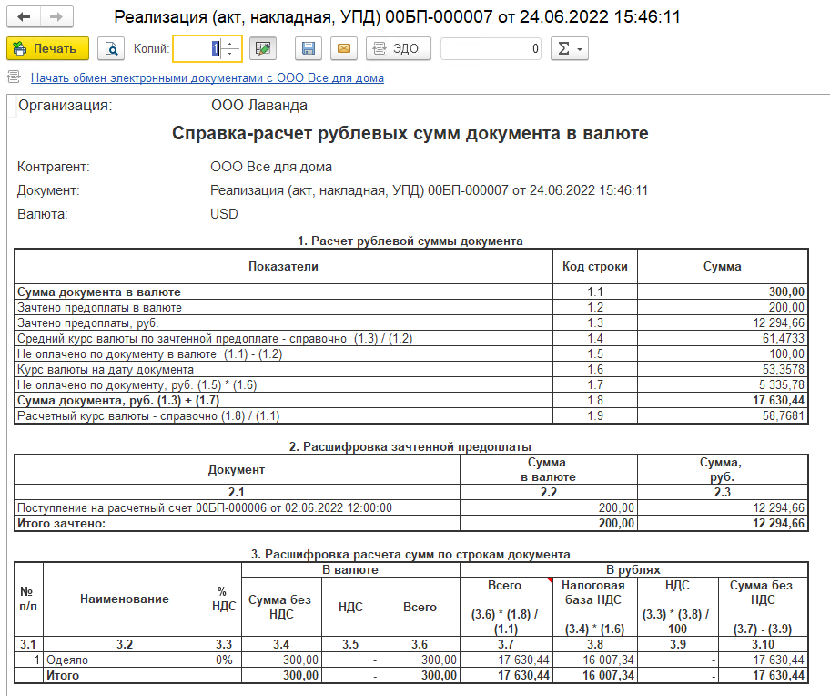830x696 pixels.
Task: Select average rate value 61,4733
Action: pos(784,338)
